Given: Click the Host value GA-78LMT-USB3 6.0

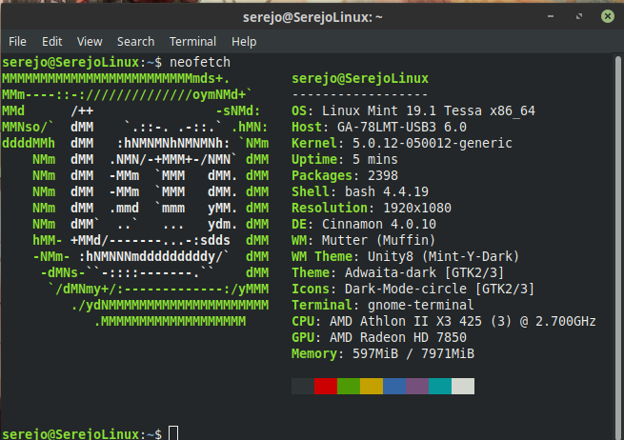Looking at the screenshot, I should [401, 127].
